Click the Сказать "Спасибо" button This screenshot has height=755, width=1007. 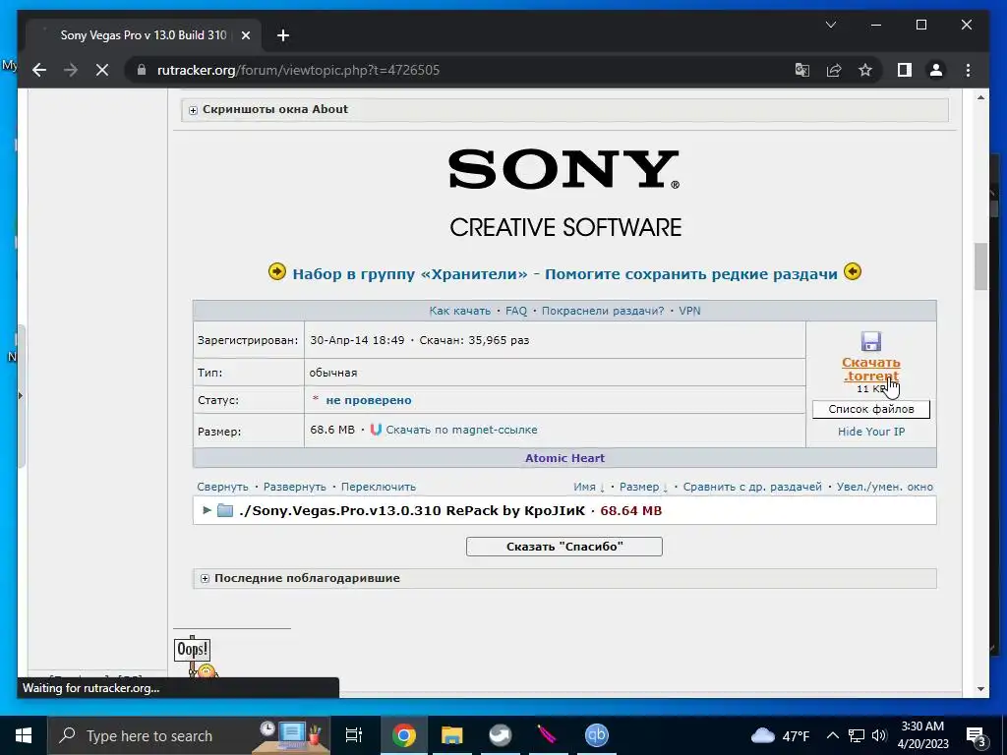coord(563,547)
